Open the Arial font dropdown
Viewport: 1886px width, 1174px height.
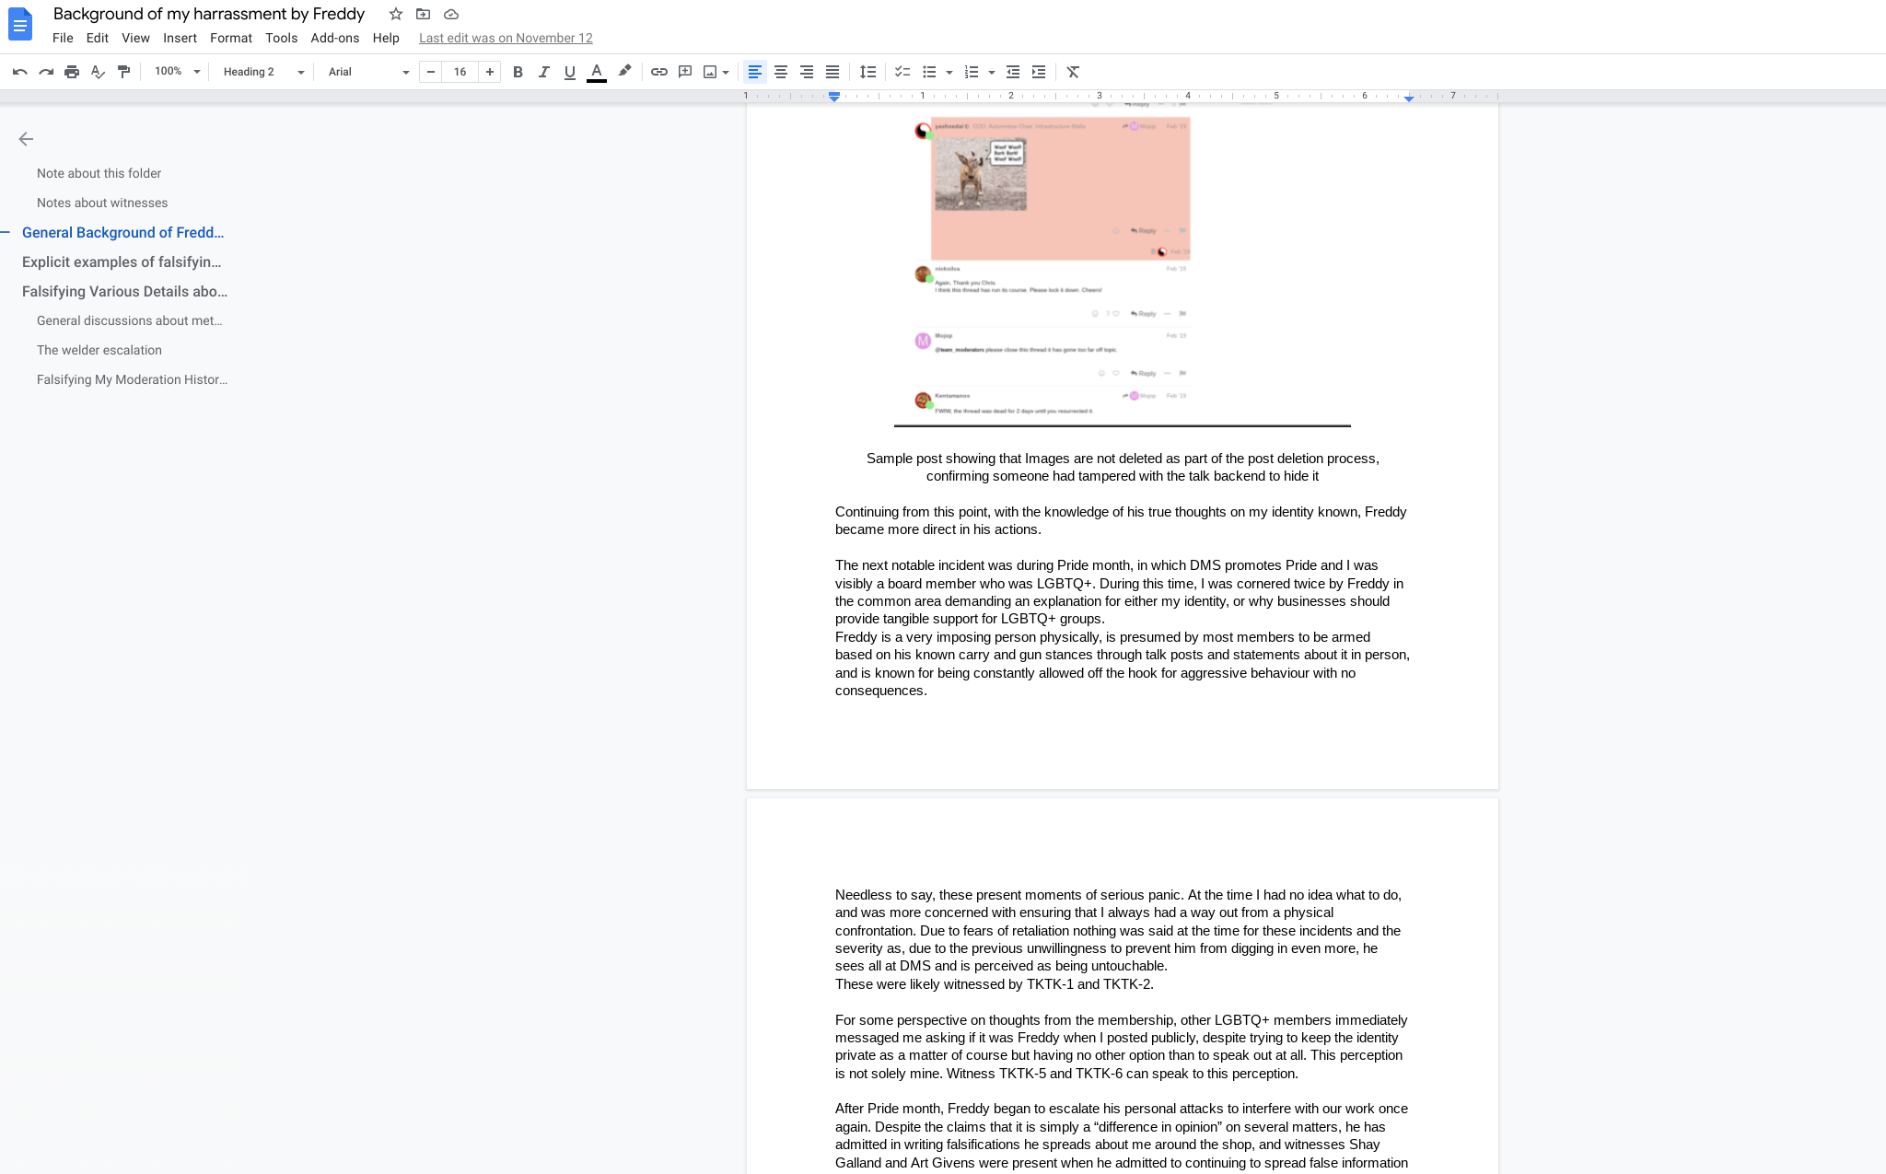coord(368,72)
